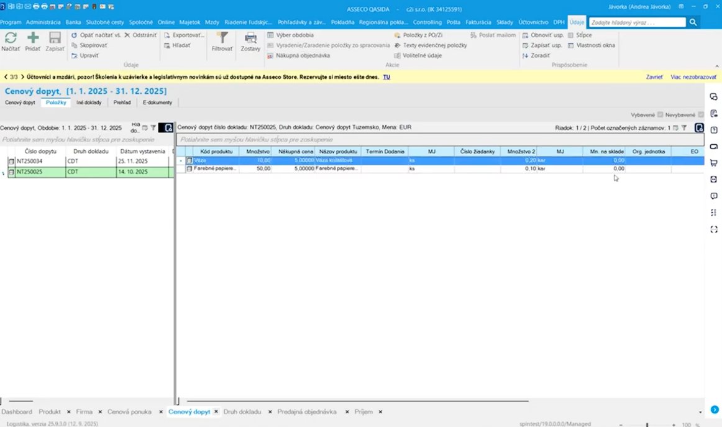Open the Filtrovať funnel tool
This screenshot has width=722, height=427.
(x=222, y=41)
